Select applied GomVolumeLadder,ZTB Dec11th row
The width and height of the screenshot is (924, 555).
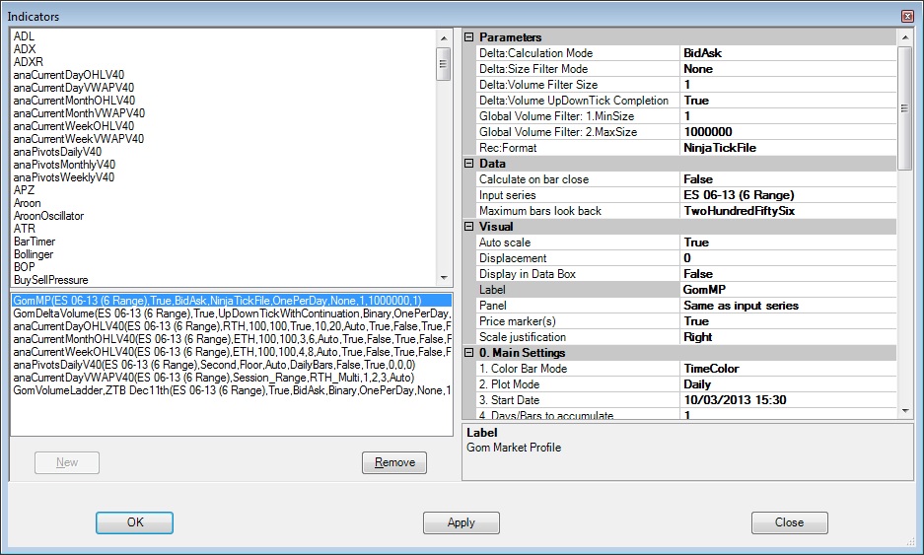point(232,390)
